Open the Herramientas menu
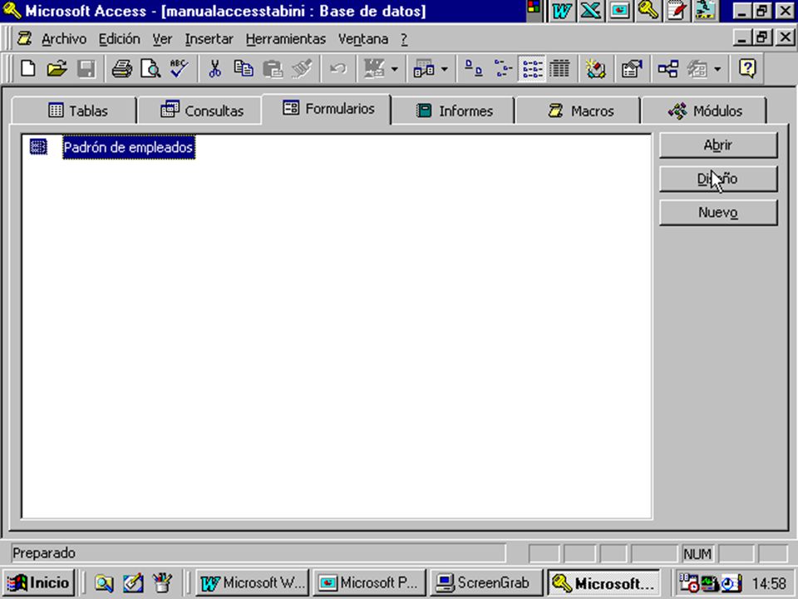This screenshot has height=599, width=798. [x=285, y=39]
